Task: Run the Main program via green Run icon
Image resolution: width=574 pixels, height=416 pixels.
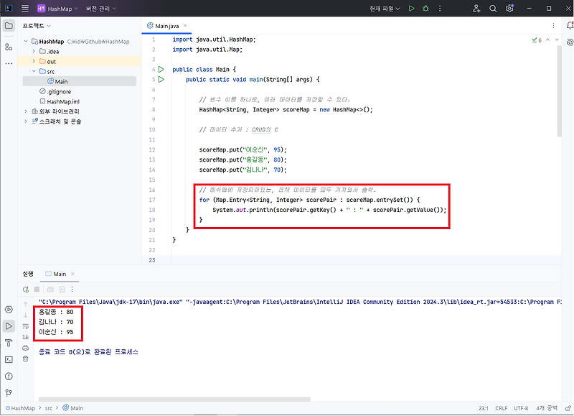Action: (411, 8)
